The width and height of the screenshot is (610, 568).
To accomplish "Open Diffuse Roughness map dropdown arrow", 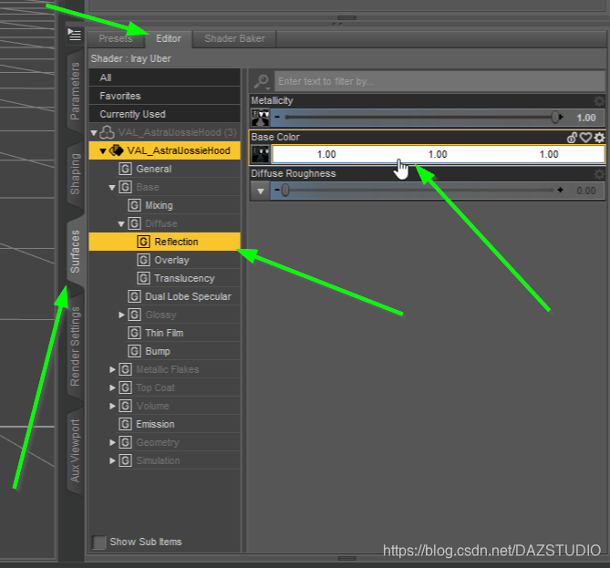I will tap(260, 191).
